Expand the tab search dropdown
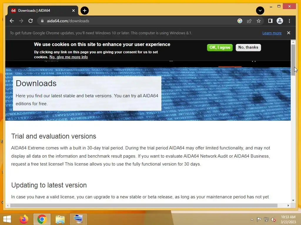This screenshot has width=301, height=225. tap(260, 11)
